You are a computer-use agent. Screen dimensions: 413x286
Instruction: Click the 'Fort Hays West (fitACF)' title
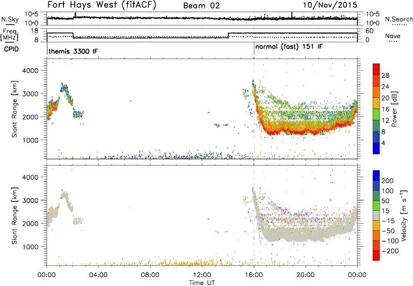(x=102, y=5)
